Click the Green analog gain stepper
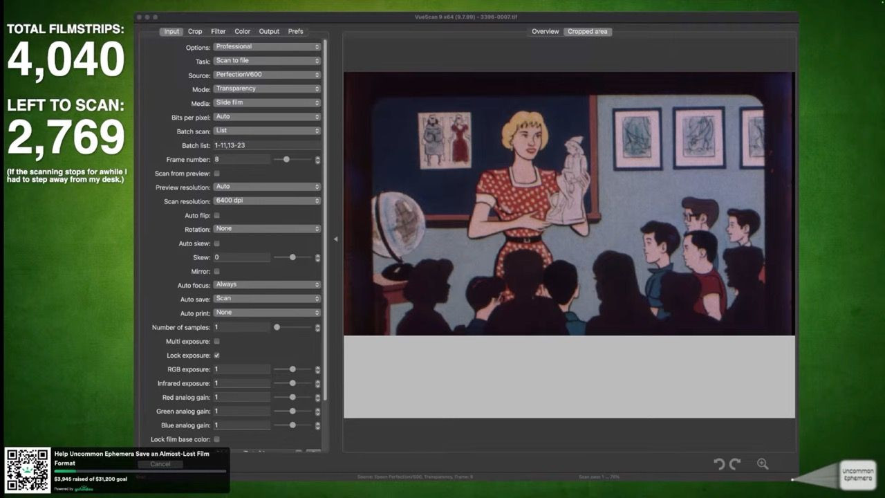This screenshot has width=885, height=498. (x=317, y=411)
